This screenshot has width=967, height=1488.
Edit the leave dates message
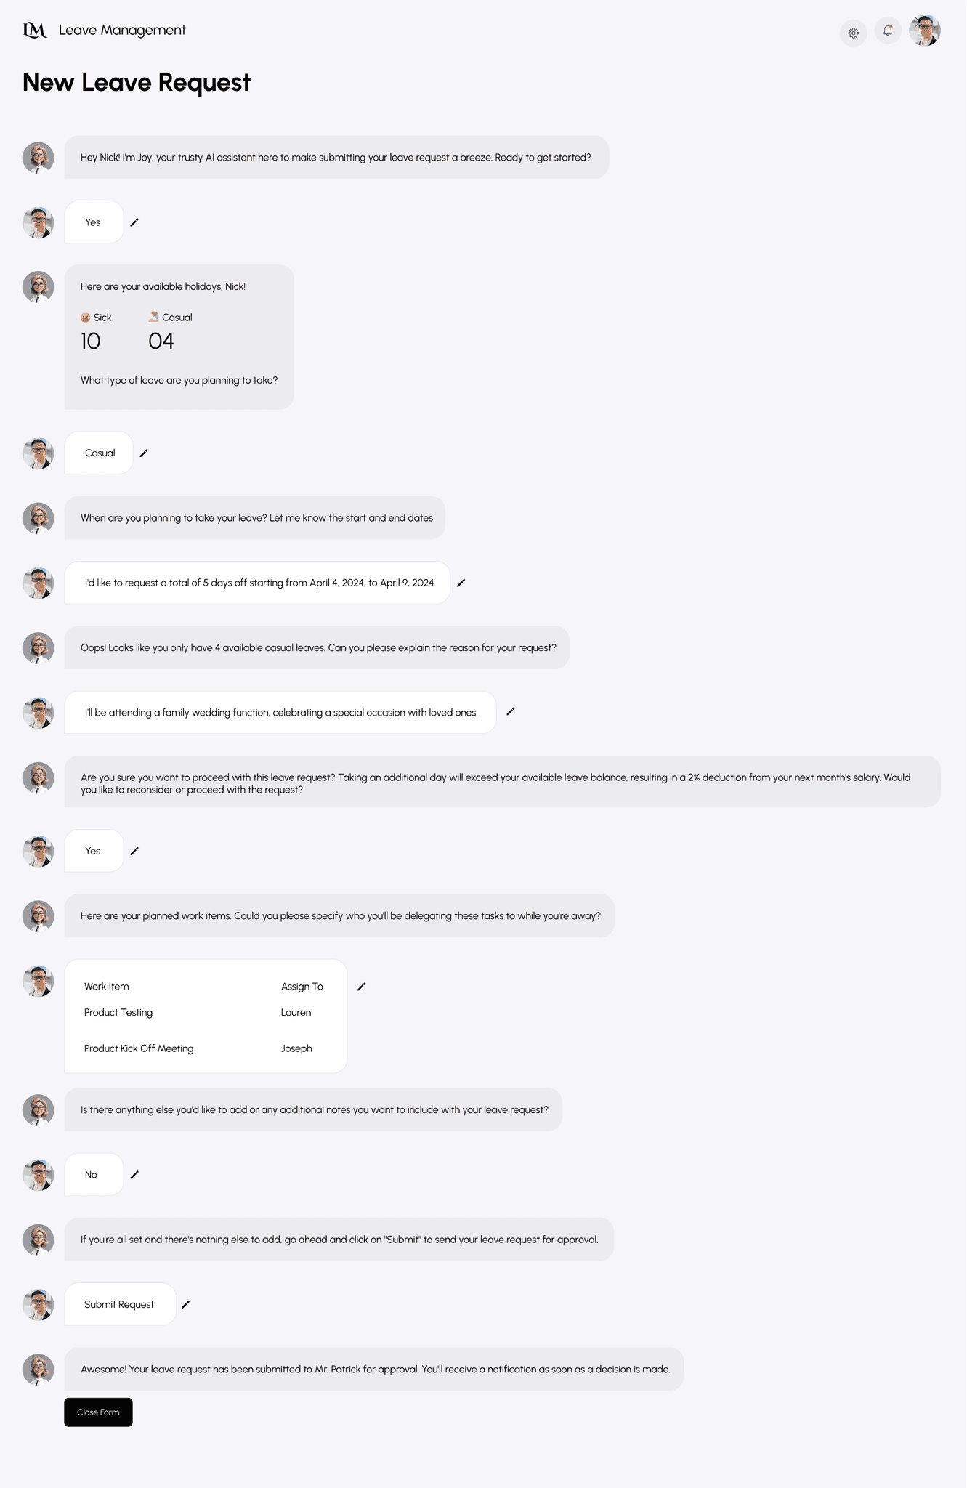click(x=461, y=583)
